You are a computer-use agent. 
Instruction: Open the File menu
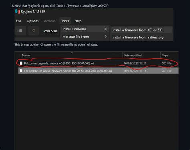tap(18, 21)
